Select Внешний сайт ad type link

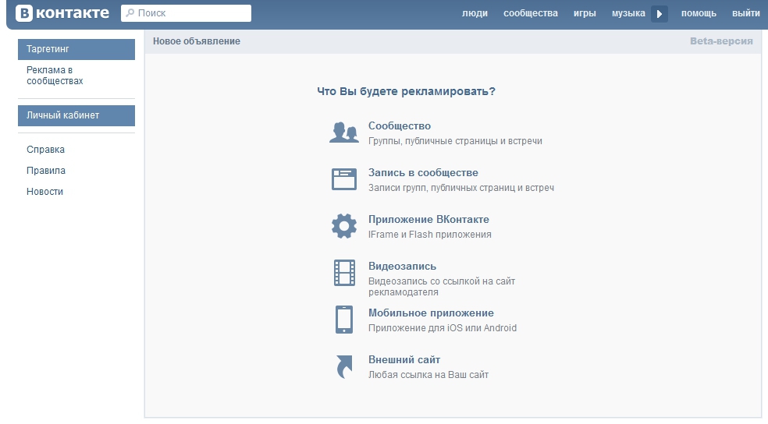(x=404, y=360)
